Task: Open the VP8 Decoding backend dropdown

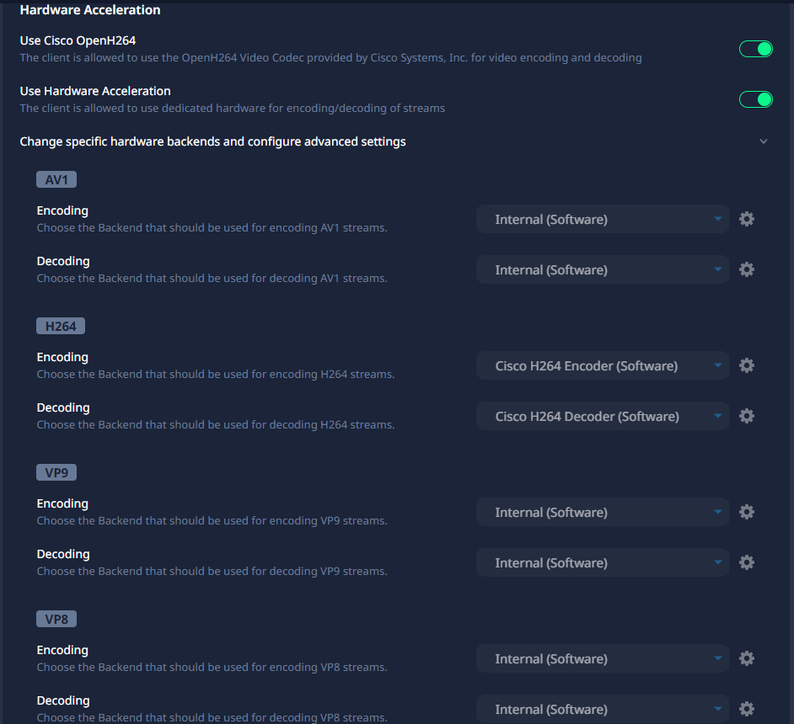Action: pyautogui.click(x=602, y=709)
